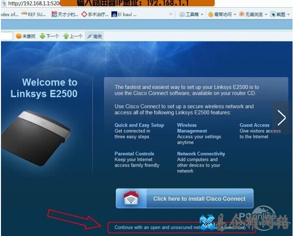Click the El baul bookmark favicon
Image resolution: width=293 pixels, height=236 pixels.
(x=114, y=14)
